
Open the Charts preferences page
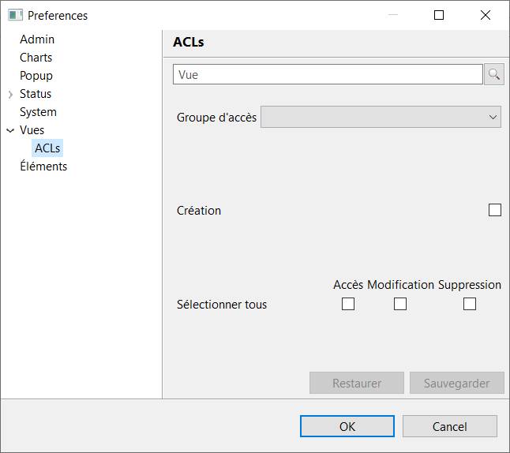36,58
